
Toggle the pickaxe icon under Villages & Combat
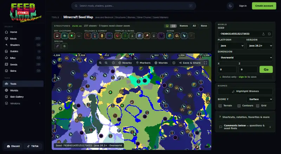[x=87, y=36]
